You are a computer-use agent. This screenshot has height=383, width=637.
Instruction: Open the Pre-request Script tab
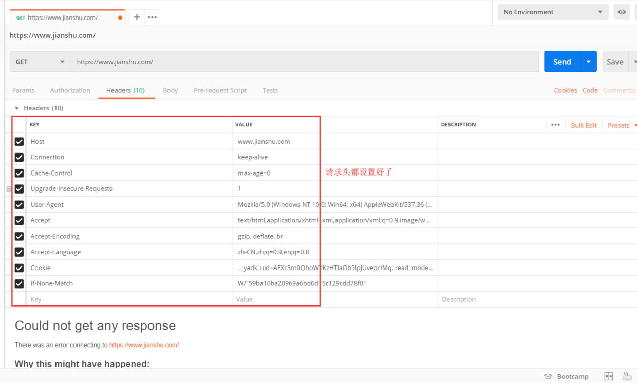pyautogui.click(x=220, y=90)
